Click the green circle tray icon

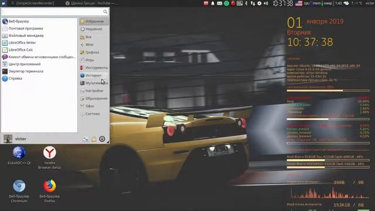click(226, 3)
